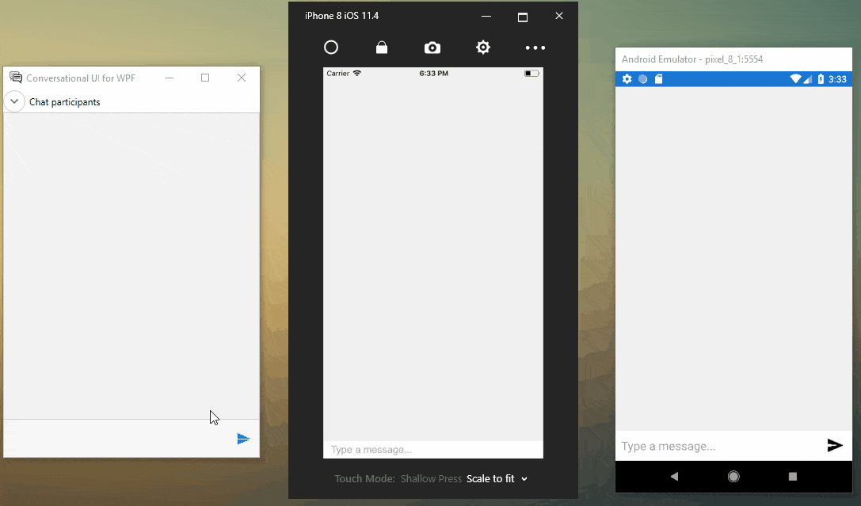Click the iPhone 8 iOS 11.4 title
861x506 pixels.
341,16
